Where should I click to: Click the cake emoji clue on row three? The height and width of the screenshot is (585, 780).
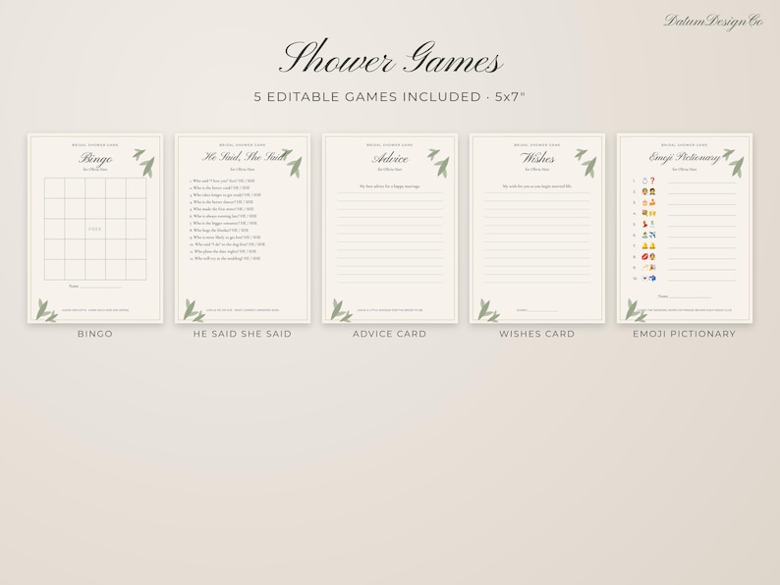coord(648,203)
